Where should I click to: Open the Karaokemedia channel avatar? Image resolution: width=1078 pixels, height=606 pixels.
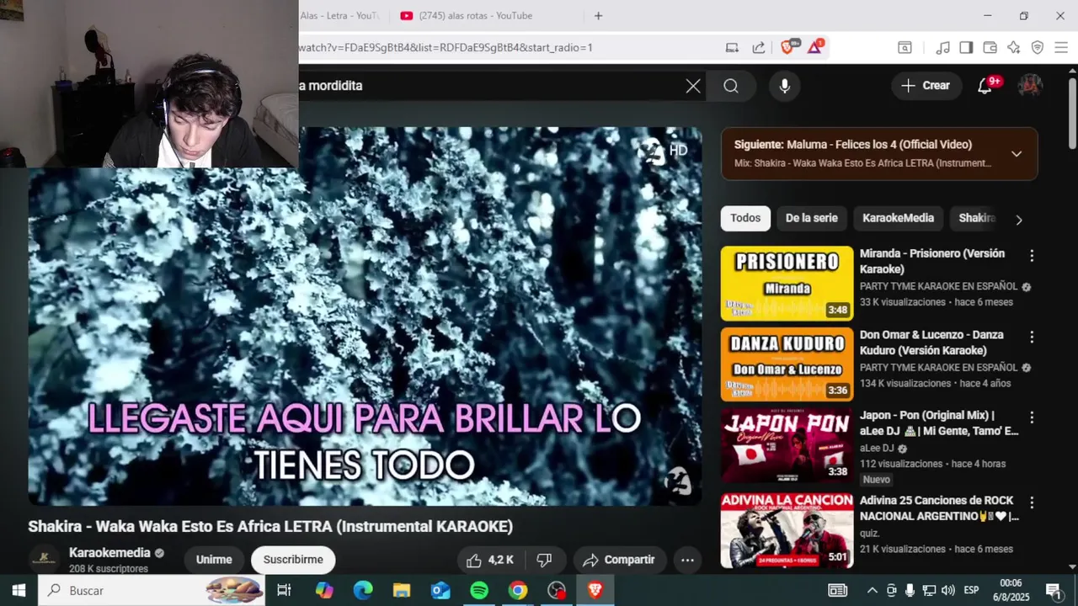point(44,560)
